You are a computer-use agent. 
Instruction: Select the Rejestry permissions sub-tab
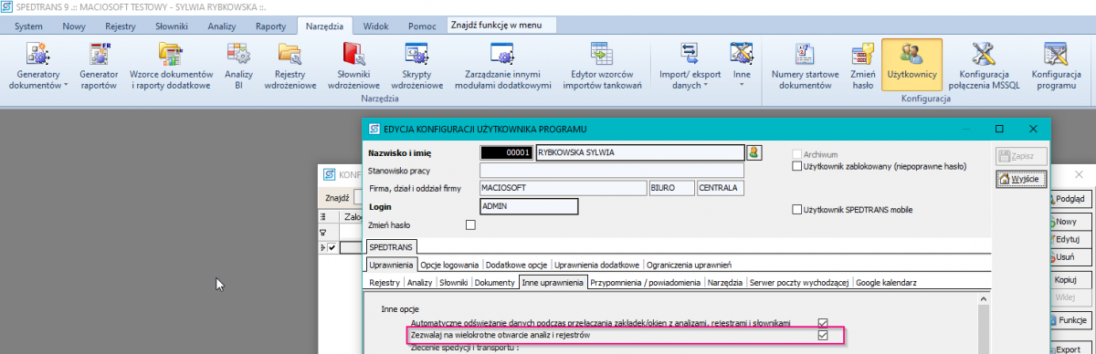(x=385, y=283)
